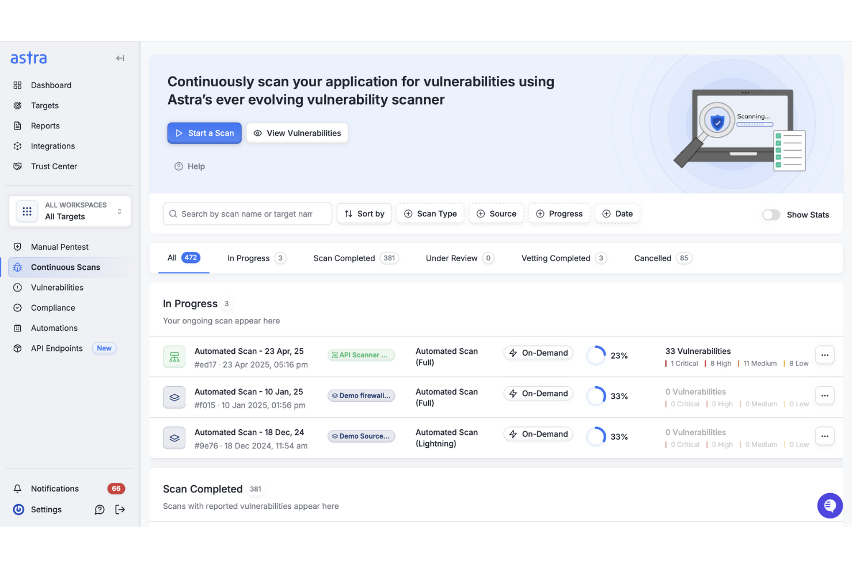The height and width of the screenshot is (568, 852).
Task: Open more options for 18 Dec scan
Action: click(x=825, y=436)
